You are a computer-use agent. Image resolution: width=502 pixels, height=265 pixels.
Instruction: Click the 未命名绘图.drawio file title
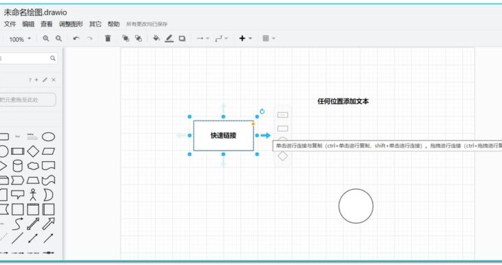pyautogui.click(x=36, y=13)
